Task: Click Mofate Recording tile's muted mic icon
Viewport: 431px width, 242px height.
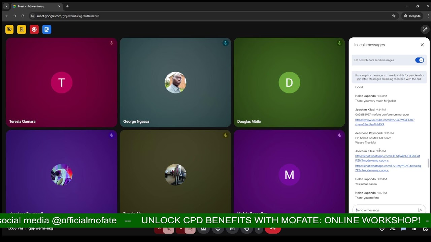Action: tap(339, 135)
